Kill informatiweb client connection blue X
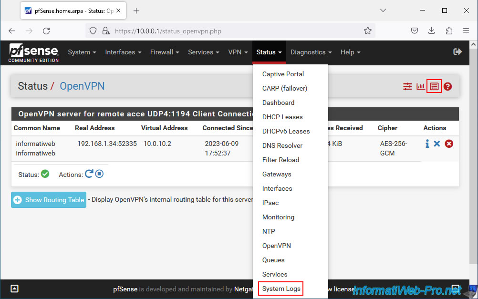478x299 pixels. coord(437,144)
